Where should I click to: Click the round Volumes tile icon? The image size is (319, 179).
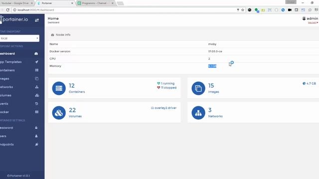coord(59,113)
